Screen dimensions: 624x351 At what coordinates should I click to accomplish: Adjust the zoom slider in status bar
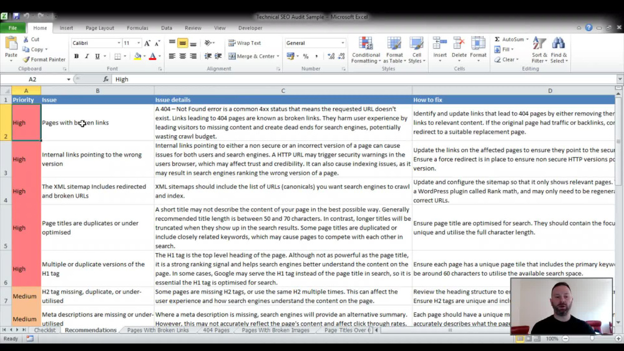click(592, 339)
